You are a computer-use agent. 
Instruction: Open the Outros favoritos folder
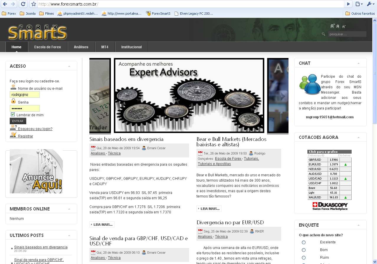(360, 14)
